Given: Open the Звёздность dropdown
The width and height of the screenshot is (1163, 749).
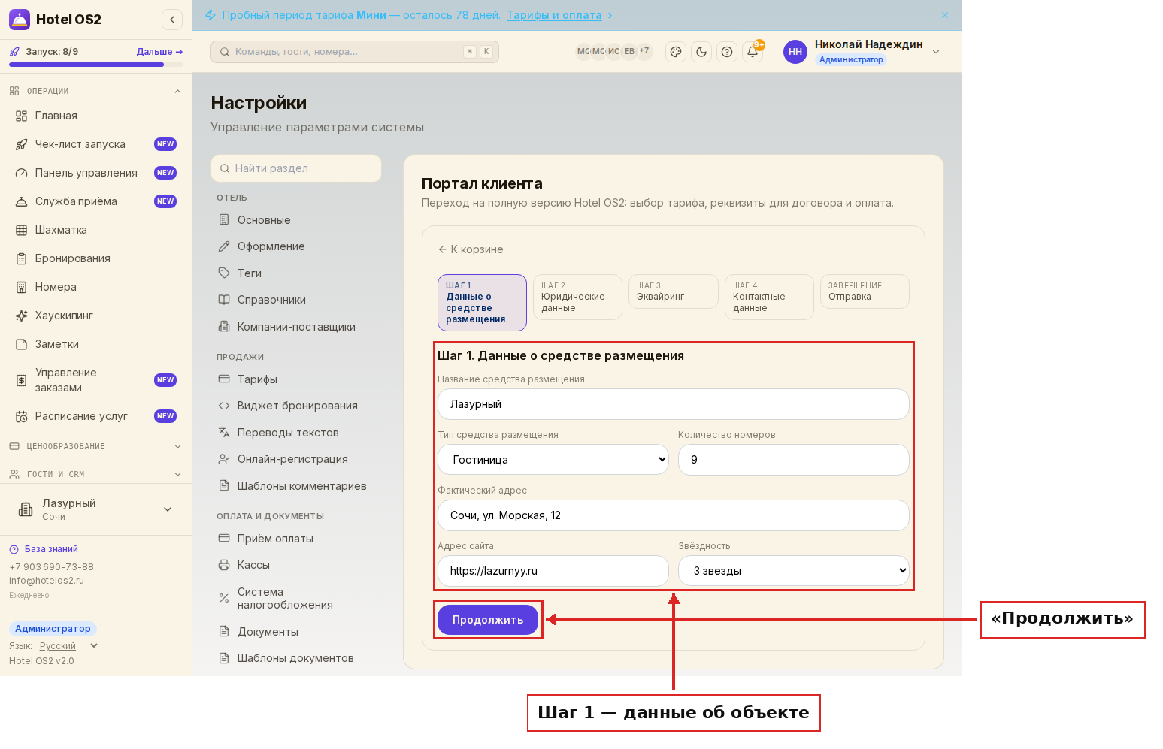Looking at the screenshot, I should pyautogui.click(x=794, y=571).
